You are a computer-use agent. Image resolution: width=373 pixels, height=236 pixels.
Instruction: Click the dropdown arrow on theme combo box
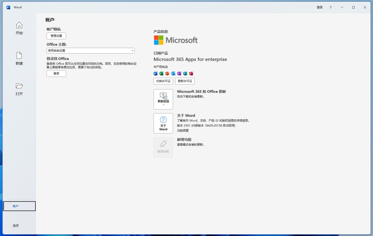pyautogui.click(x=133, y=51)
